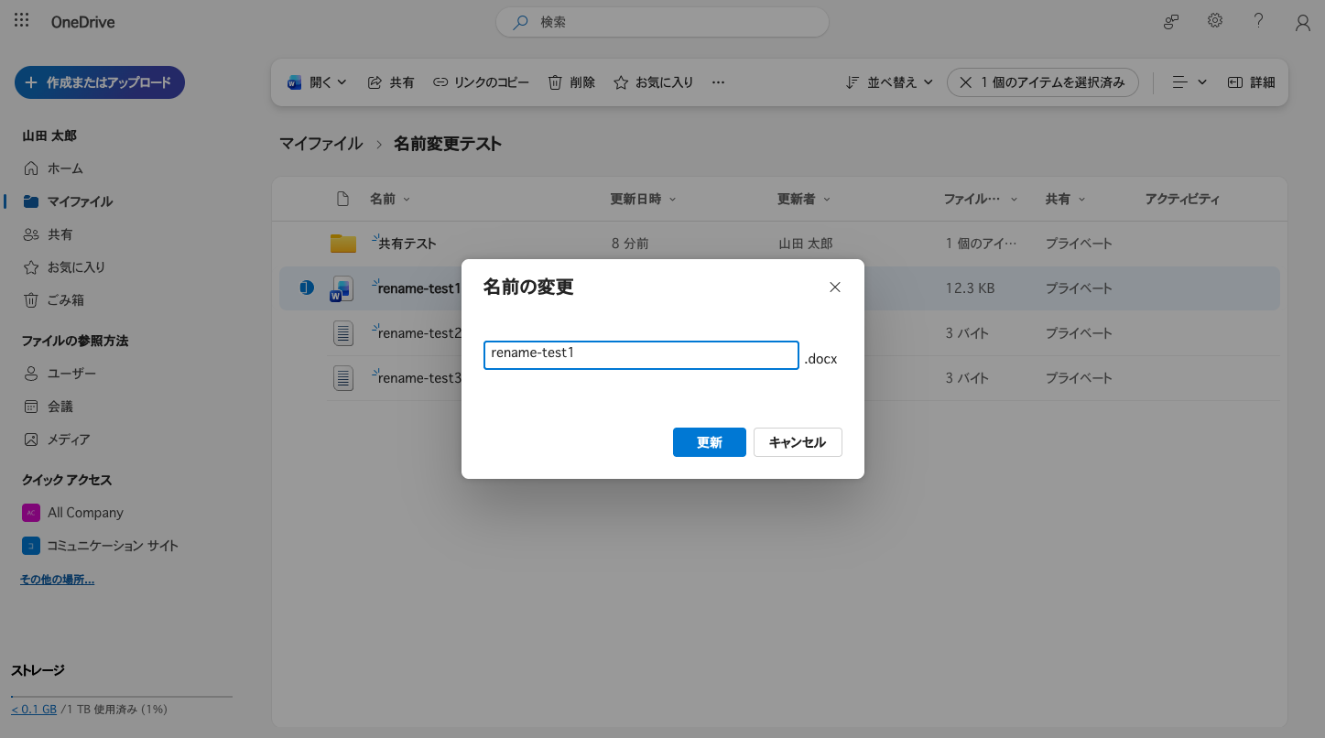Click the 検索 search box
This screenshot has height=738, width=1325.
662,22
